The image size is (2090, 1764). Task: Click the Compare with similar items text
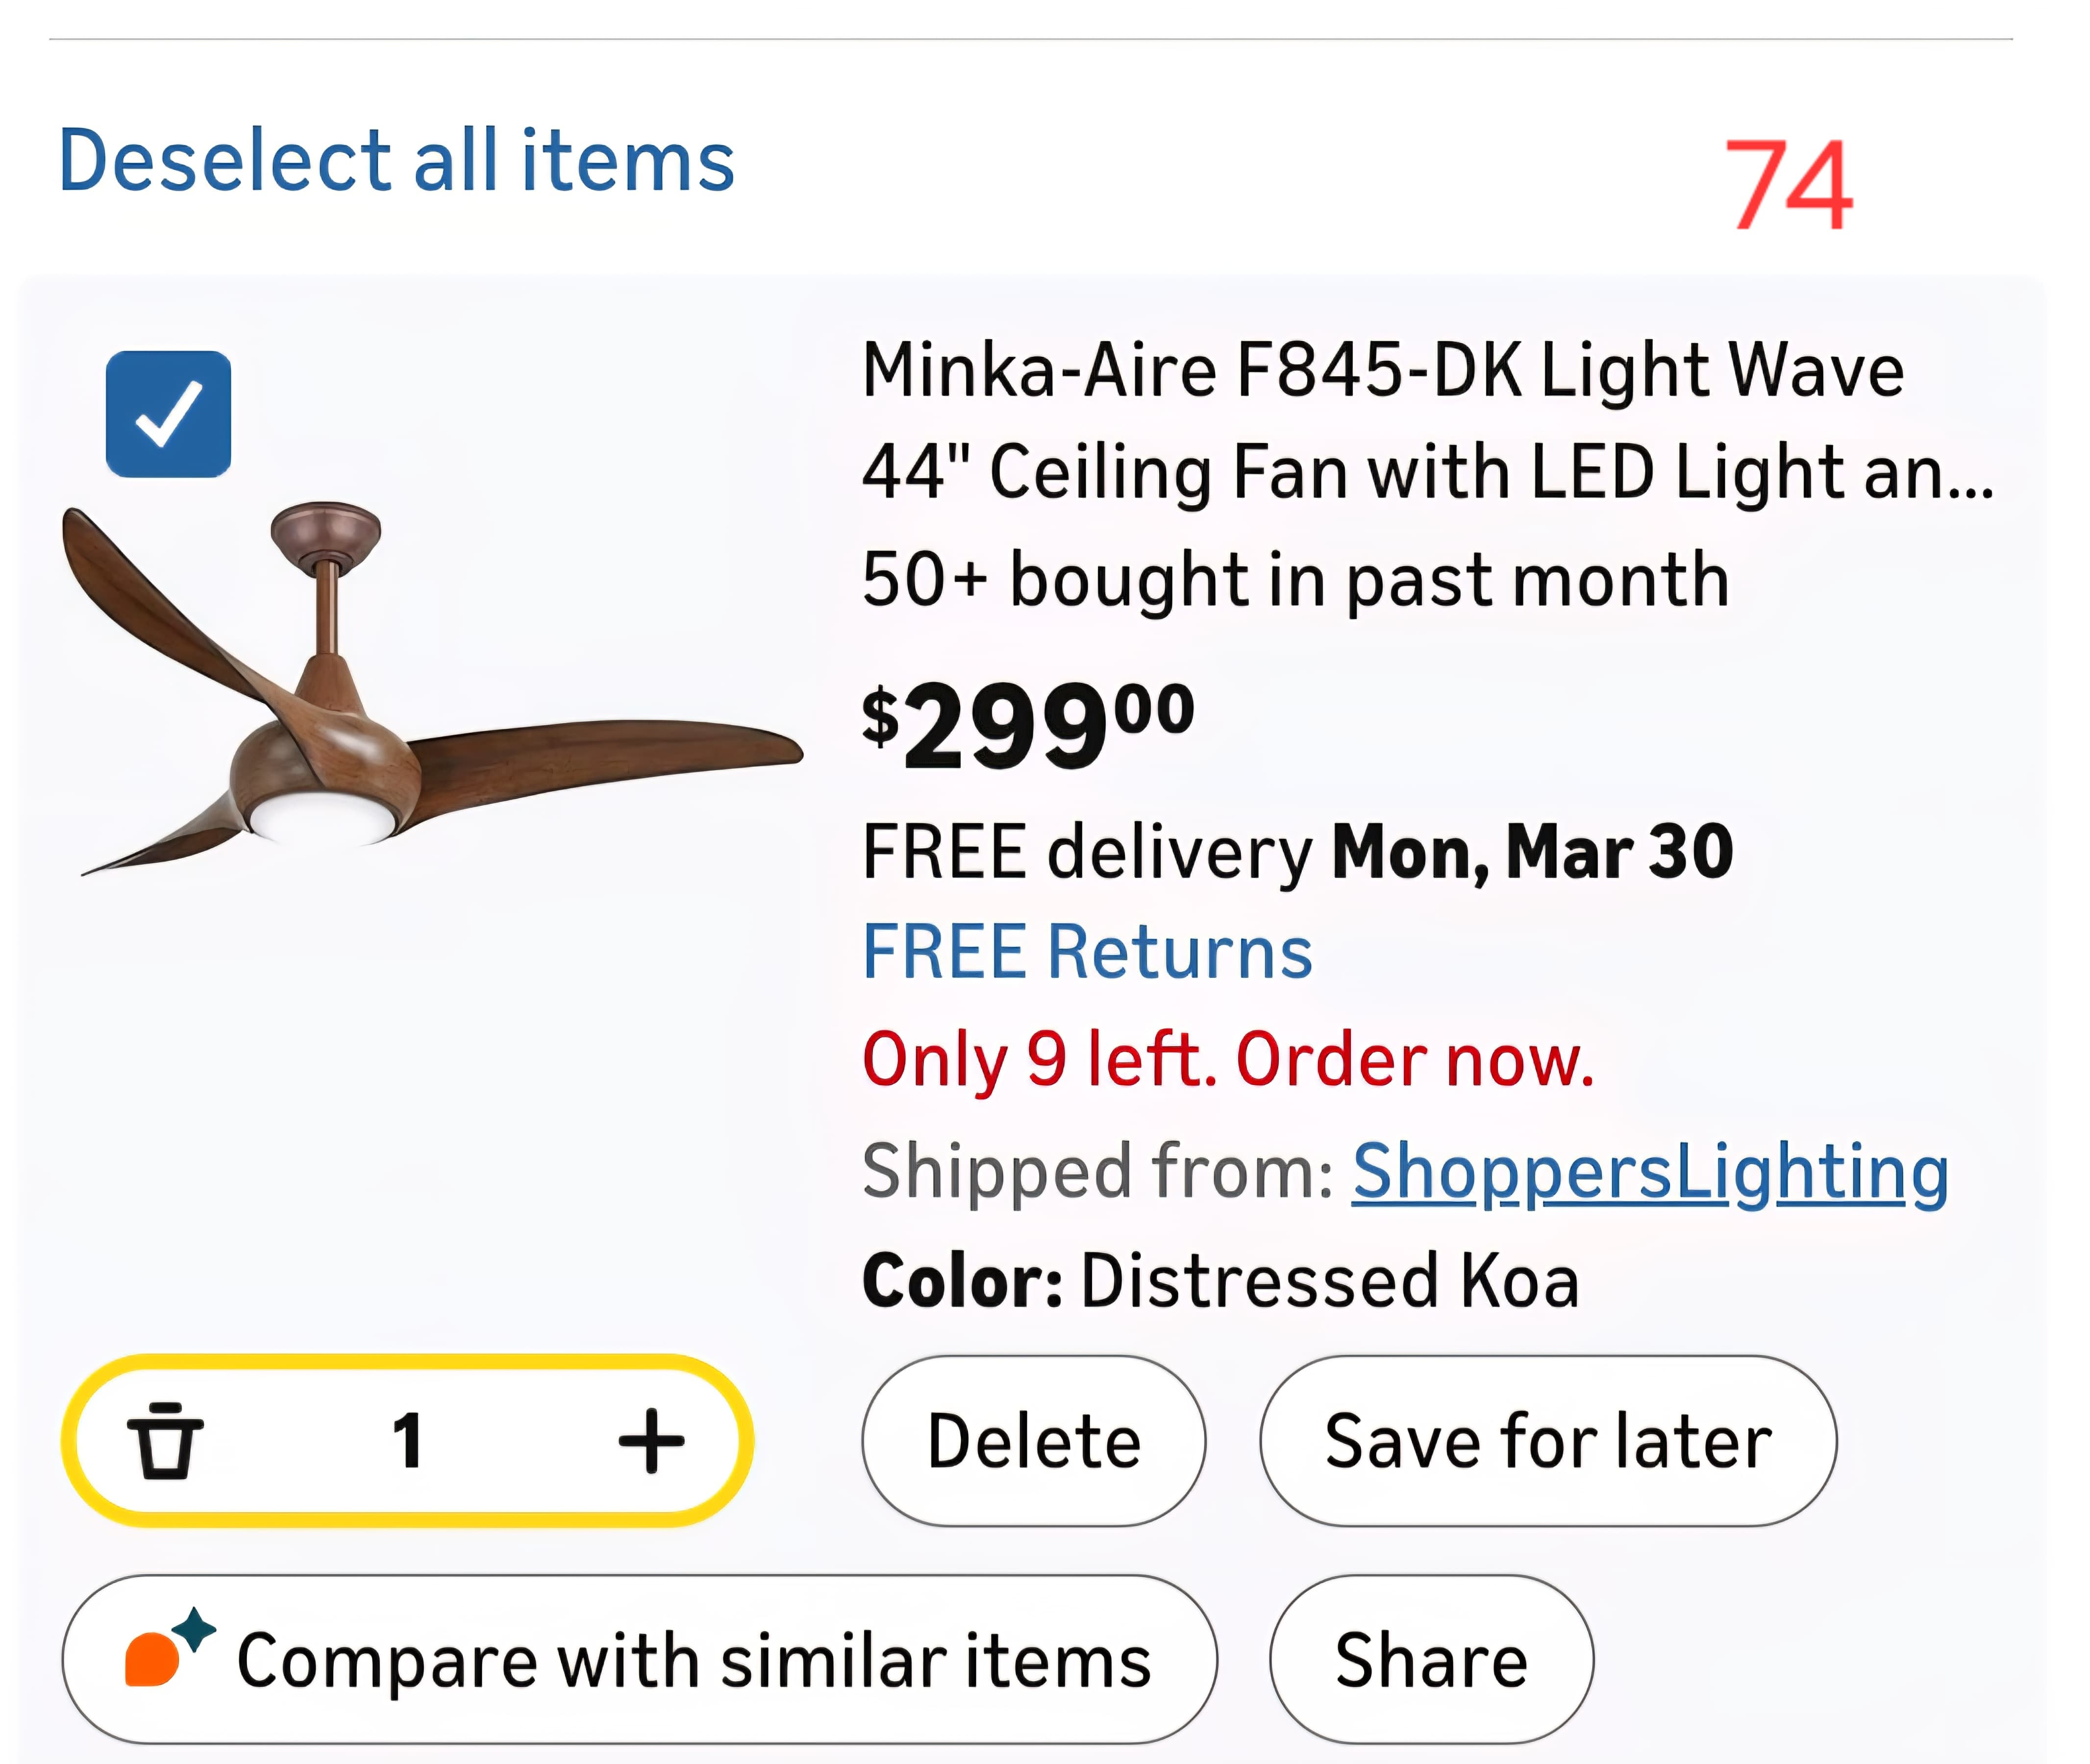coord(694,1661)
